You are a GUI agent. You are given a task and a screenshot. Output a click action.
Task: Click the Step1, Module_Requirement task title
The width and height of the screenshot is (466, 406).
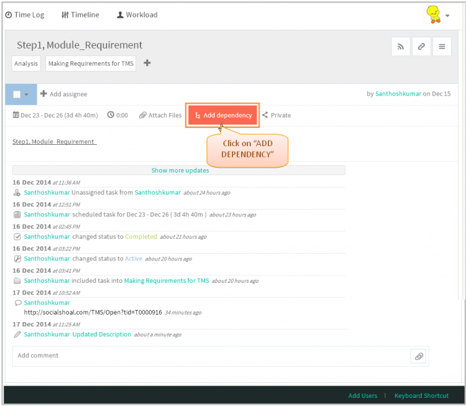tap(79, 45)
